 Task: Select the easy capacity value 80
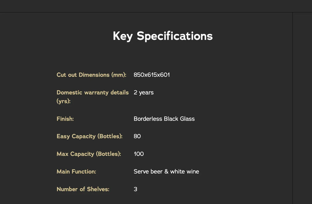[x=137, y=136]
